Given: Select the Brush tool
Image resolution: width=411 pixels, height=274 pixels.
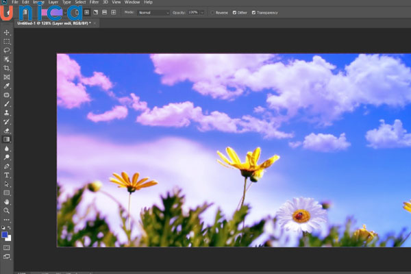Looking at the screenshot, I should coord(7,104).
